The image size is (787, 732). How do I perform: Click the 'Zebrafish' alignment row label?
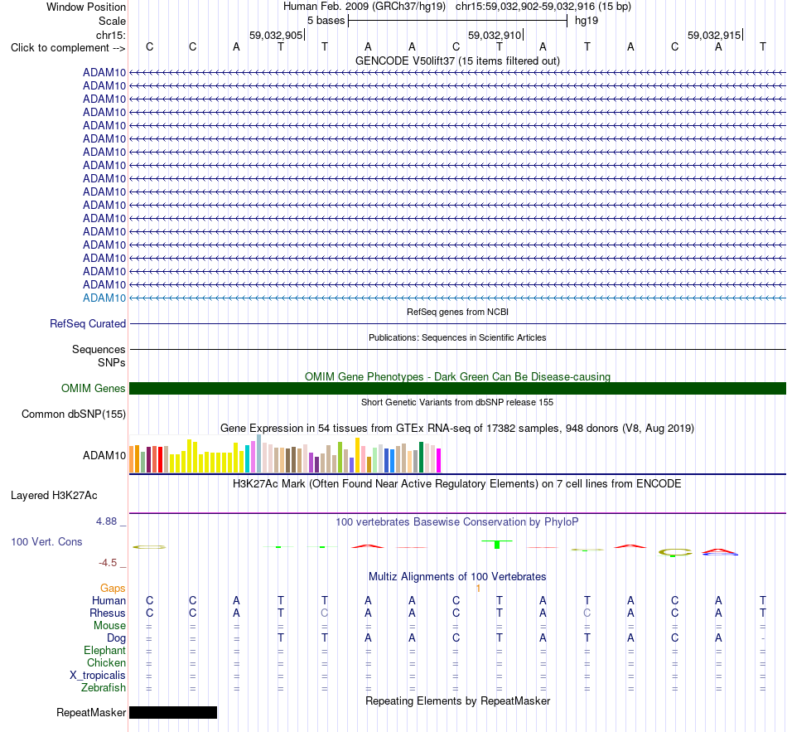(x=104, y=687)
